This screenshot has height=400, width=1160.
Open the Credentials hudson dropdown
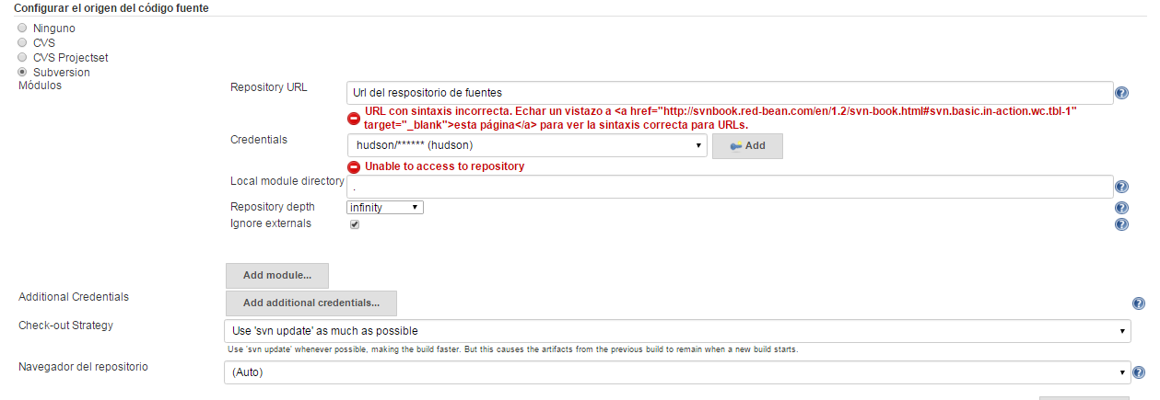[x=527, y=145]
